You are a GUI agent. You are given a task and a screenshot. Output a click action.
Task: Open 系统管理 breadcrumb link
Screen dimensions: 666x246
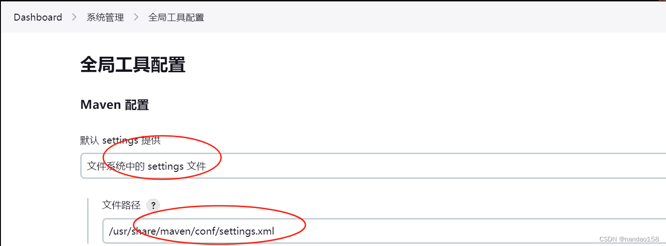[105, 17]
